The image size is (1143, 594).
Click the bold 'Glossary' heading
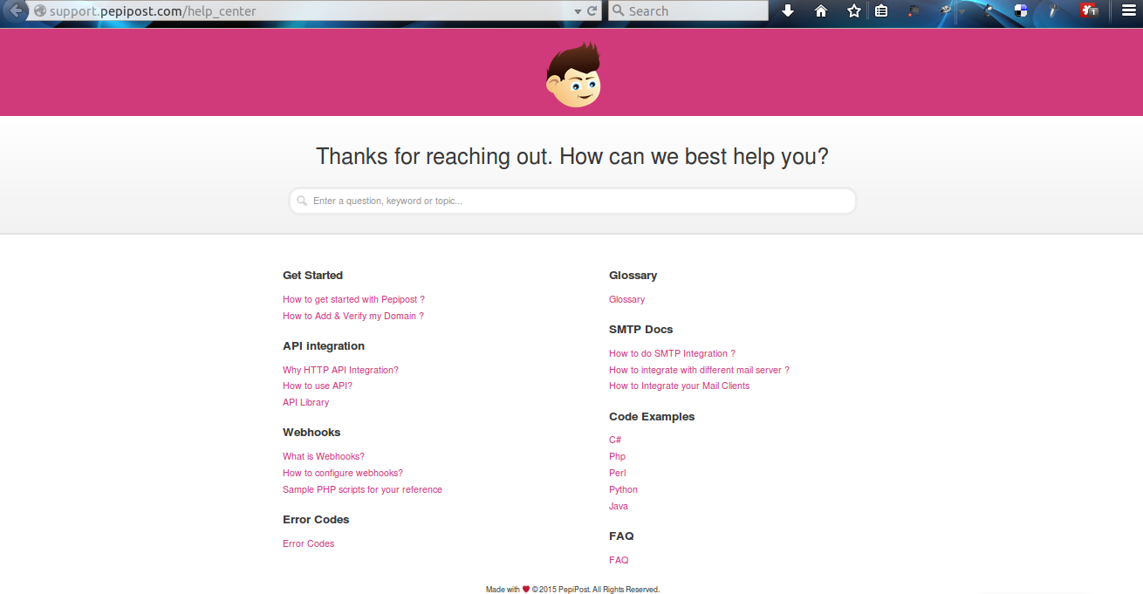click(633, 275)
